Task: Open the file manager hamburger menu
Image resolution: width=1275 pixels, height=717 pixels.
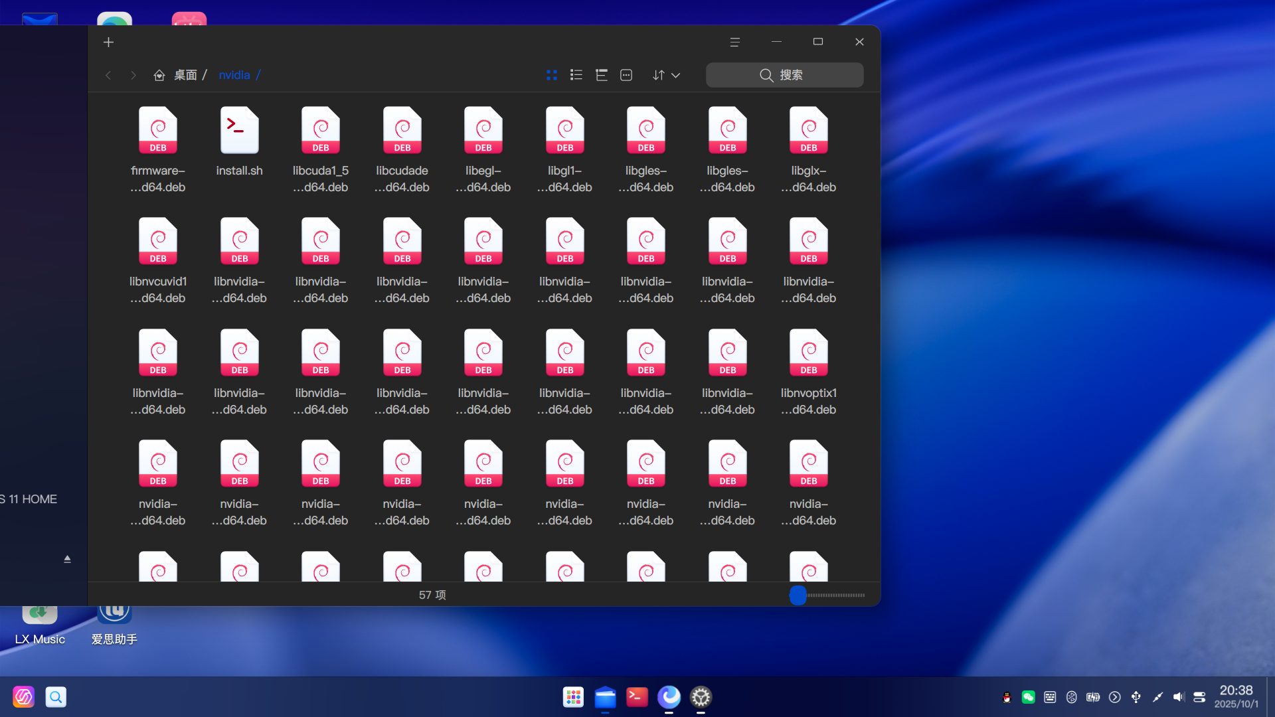Action: [x=734, y=42]
